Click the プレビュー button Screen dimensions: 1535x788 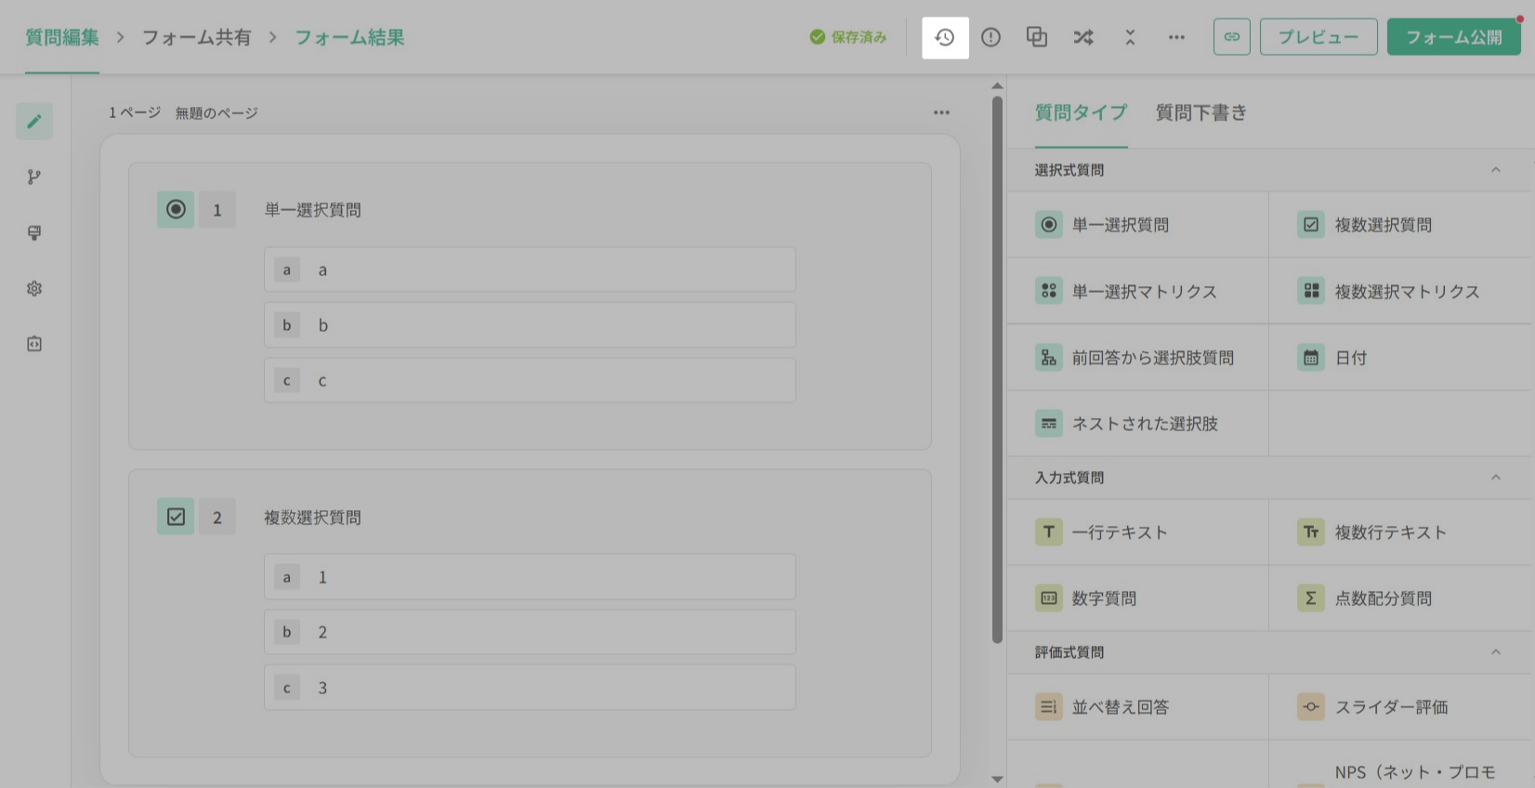(1319, 37)
